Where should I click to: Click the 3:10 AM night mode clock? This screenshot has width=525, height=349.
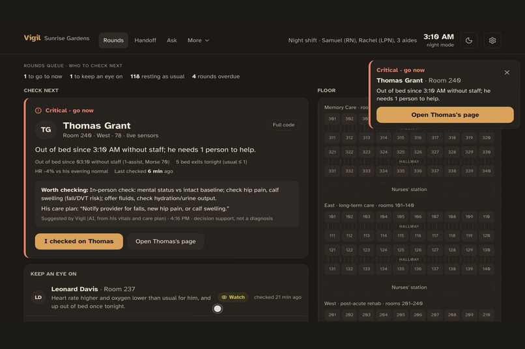coord(439,40)
